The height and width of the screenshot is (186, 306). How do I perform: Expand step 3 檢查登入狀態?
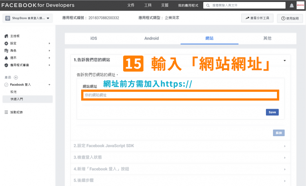[180, 157]
